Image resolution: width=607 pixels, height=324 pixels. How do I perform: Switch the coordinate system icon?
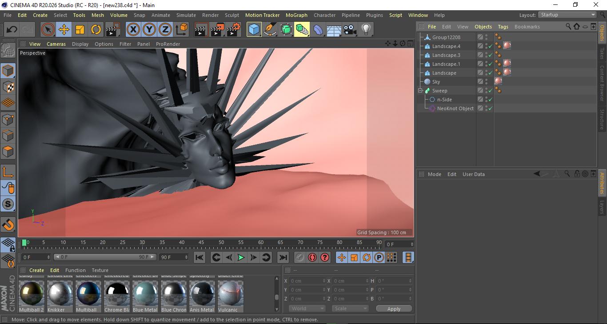(181, 30)
